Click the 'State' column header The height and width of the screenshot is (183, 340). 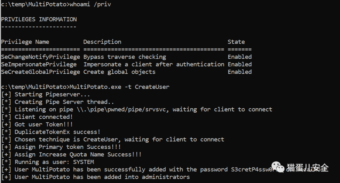click(x=236, y=42)
